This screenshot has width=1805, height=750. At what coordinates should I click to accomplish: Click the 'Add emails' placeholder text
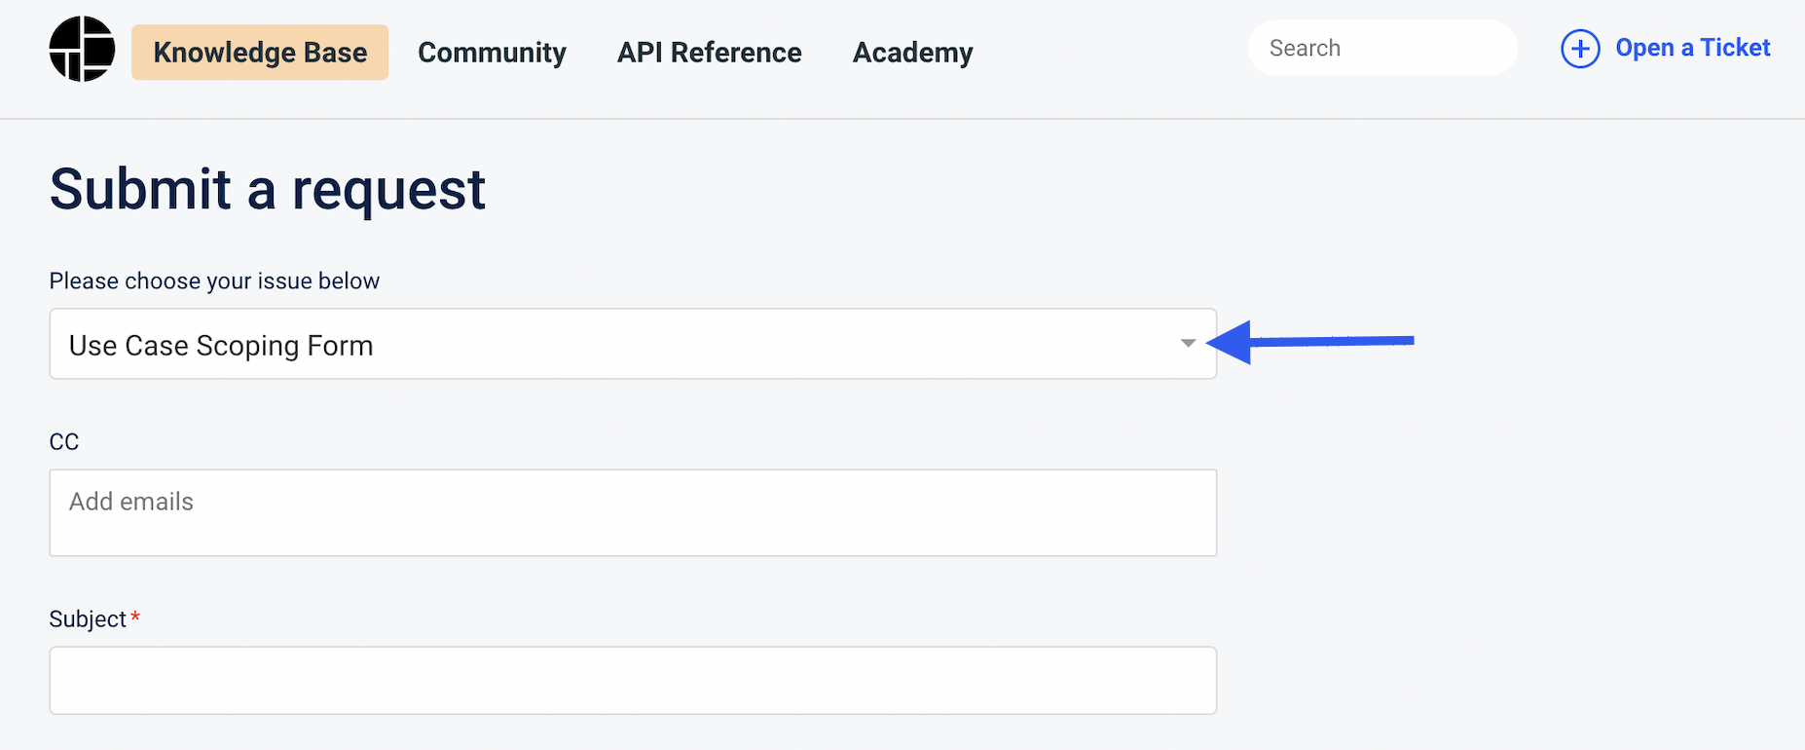click(x=131, y=502)
